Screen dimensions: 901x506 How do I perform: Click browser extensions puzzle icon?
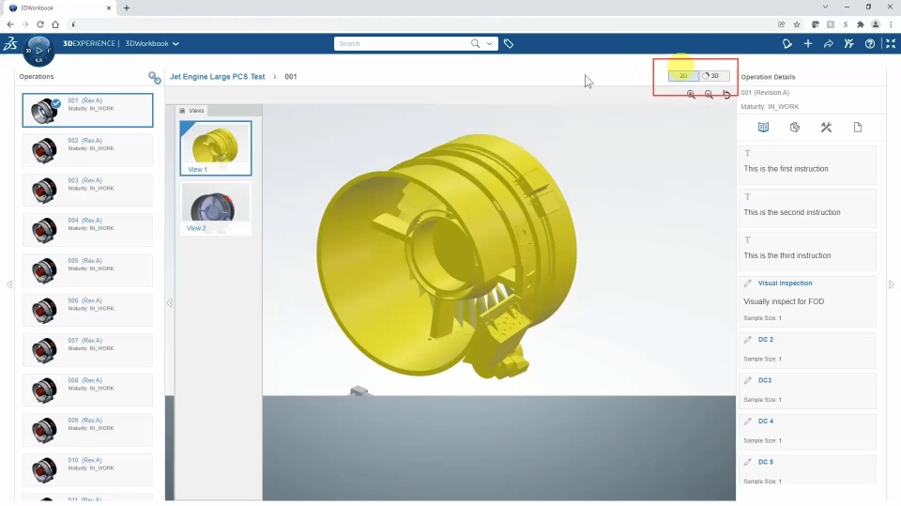[861, 24]
